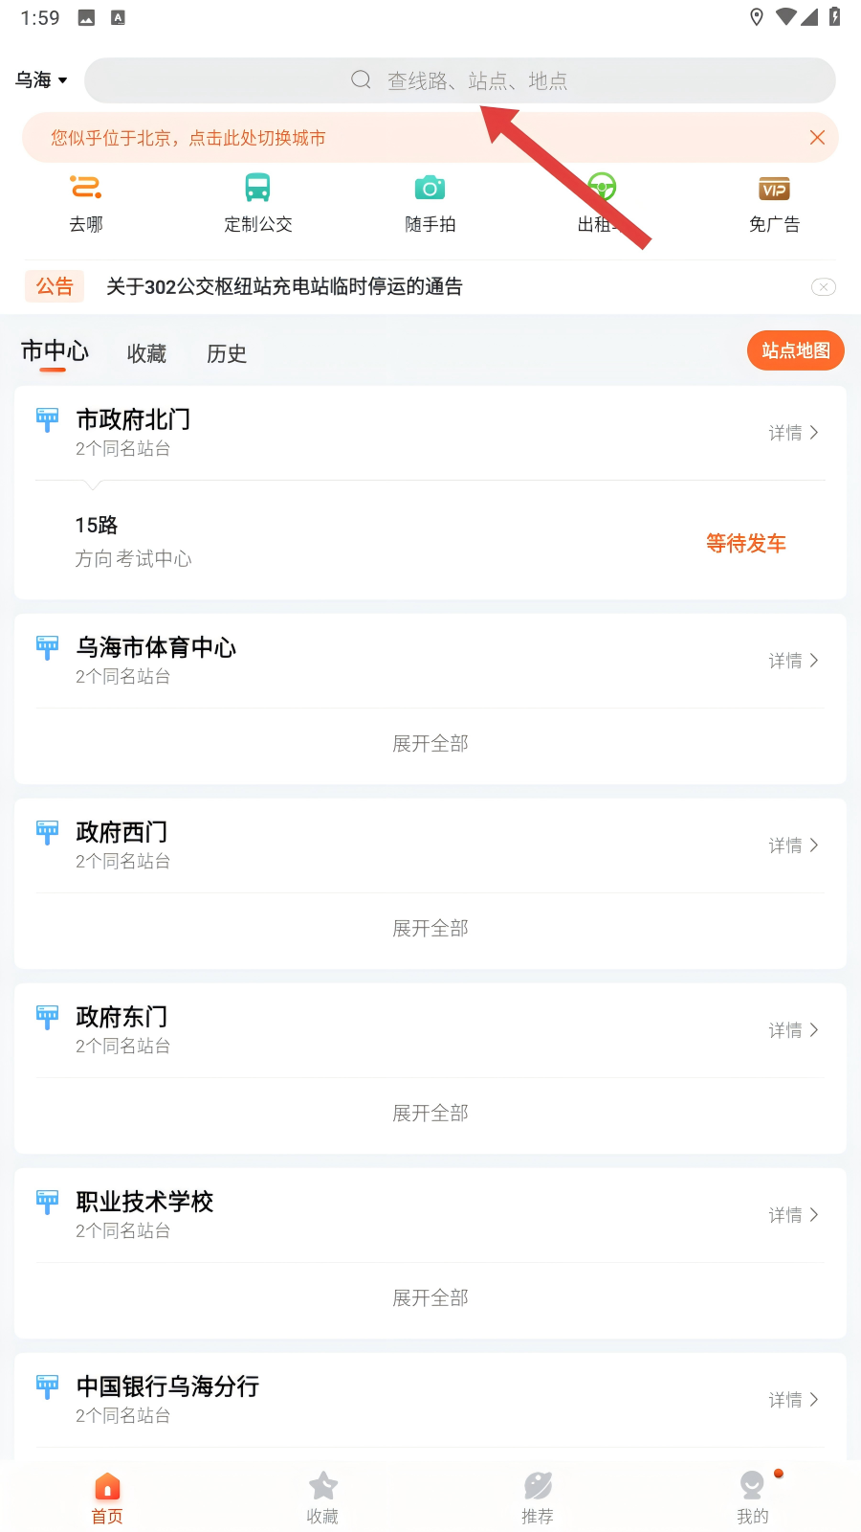861x1532 pixels.
Task: Open the 乌海 city dropdown
Action: coord(41,80)
